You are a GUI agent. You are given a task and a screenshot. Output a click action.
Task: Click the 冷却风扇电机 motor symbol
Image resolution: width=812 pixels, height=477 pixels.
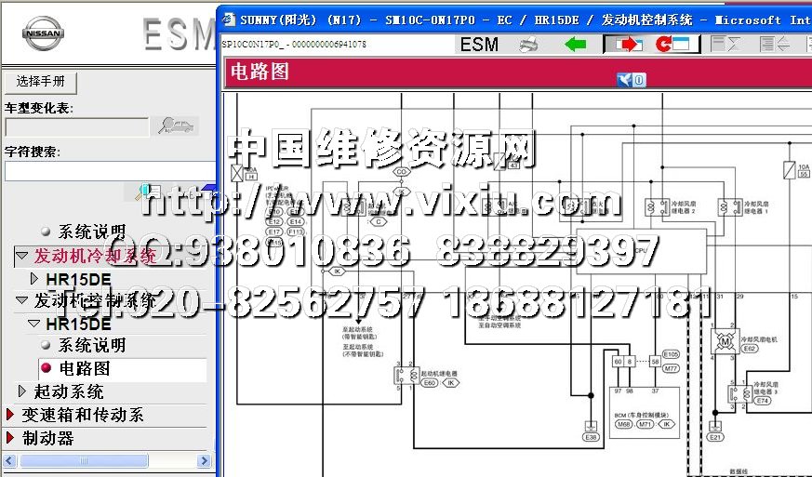pos(725,341)
